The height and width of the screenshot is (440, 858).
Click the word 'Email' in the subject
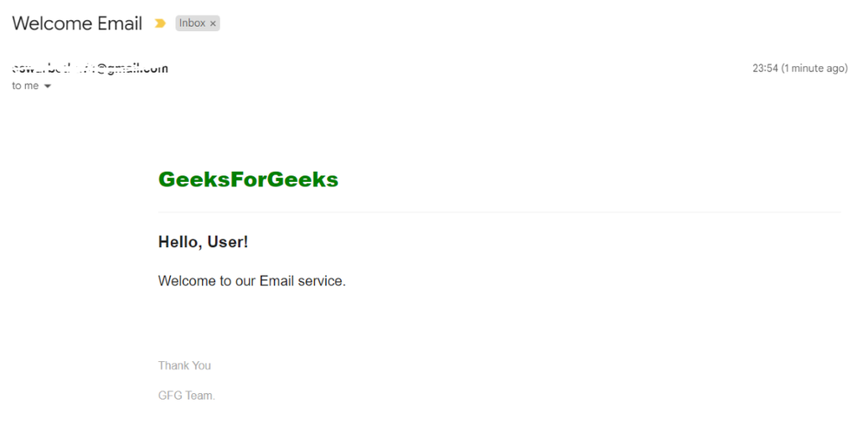[120, 23]
